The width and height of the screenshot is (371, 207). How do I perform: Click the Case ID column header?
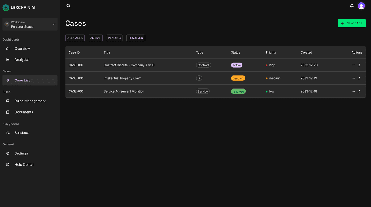coord(74,53)
